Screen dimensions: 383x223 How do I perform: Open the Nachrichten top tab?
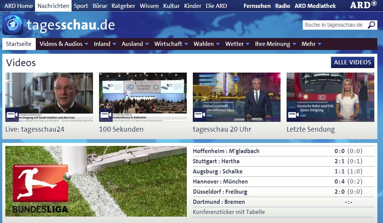tap(53, 6)
